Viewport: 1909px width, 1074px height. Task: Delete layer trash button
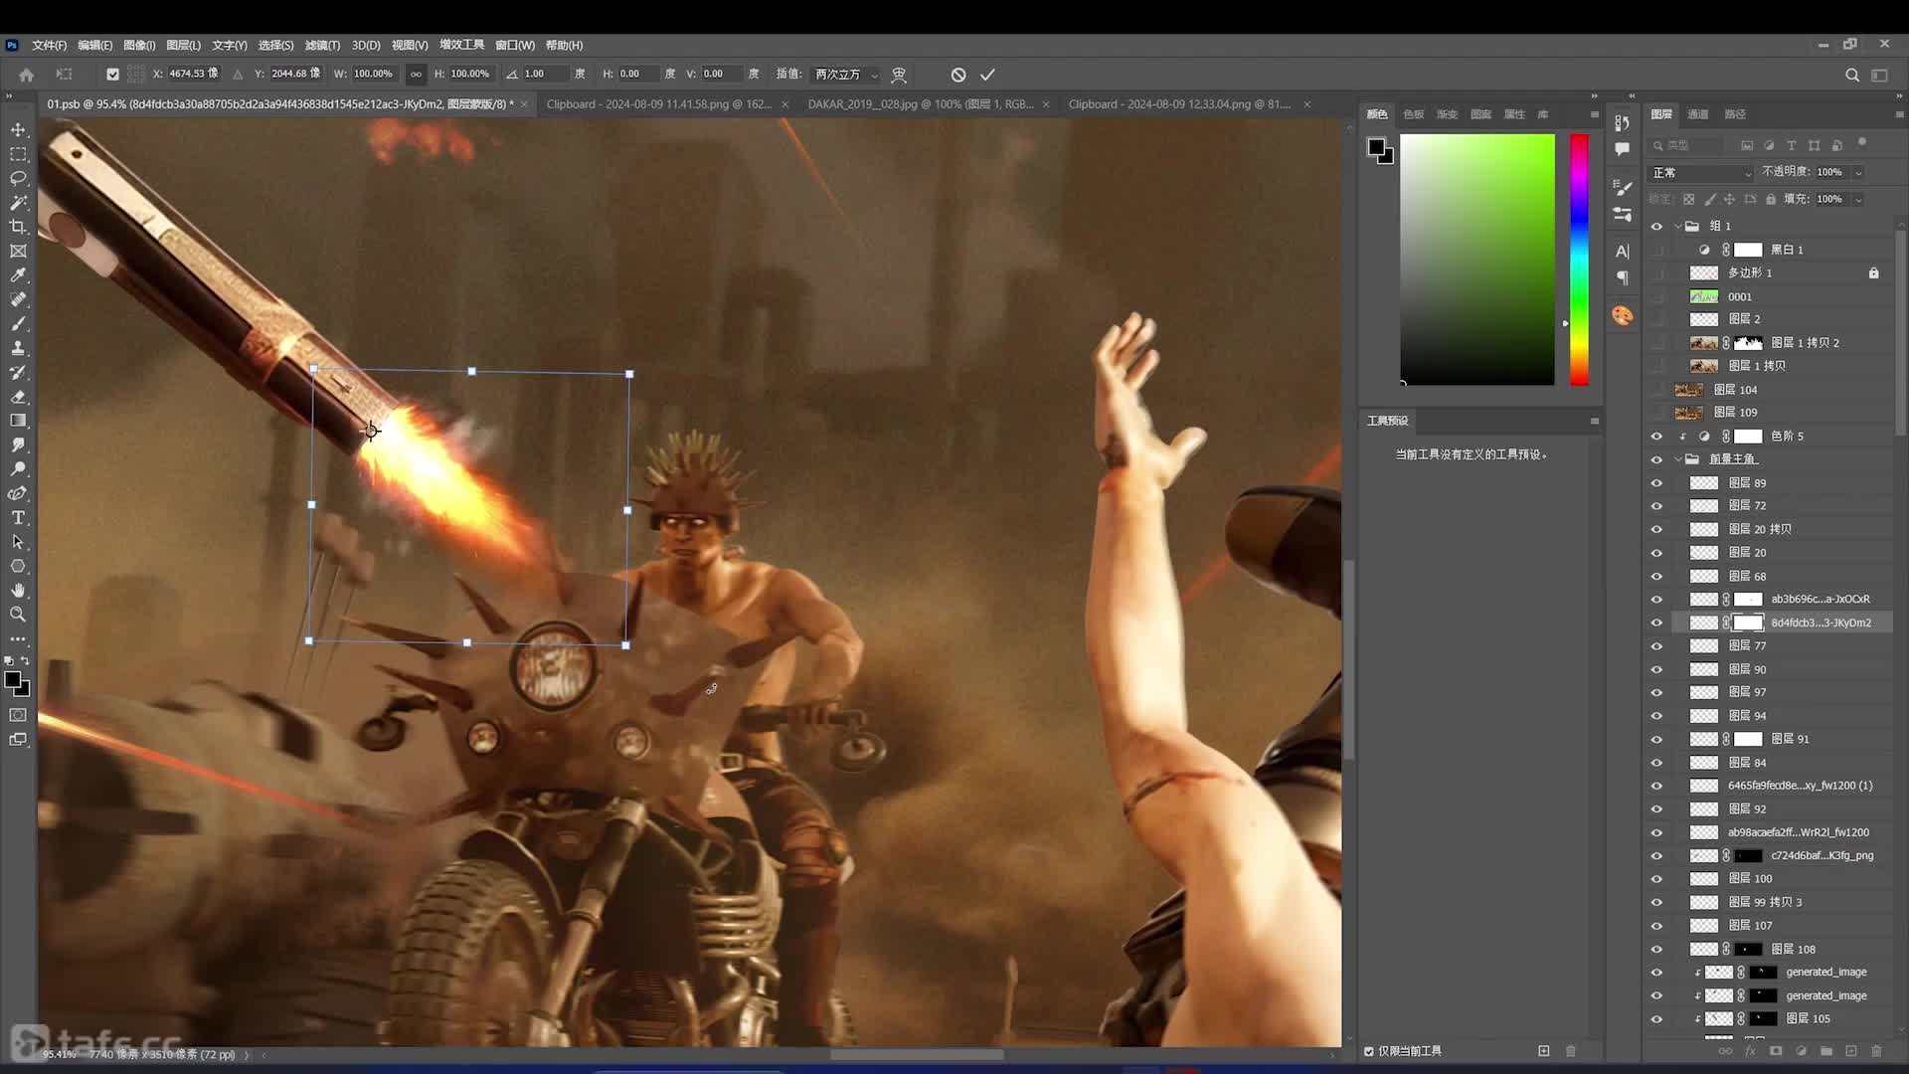tap(1876, 1051)
